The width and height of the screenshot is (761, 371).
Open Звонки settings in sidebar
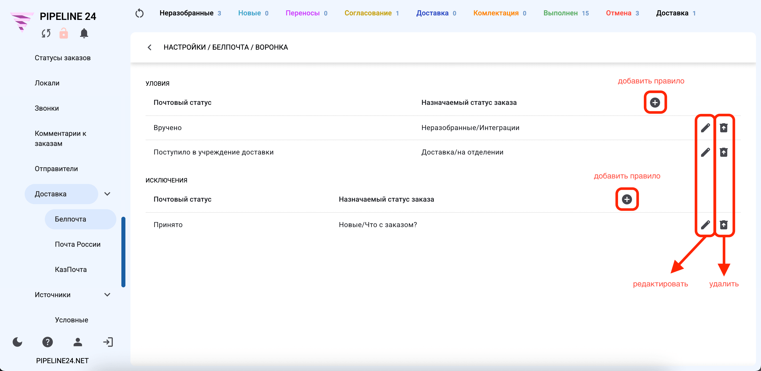tap(47, 108)
